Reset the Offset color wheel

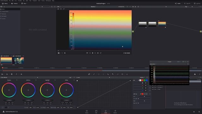(x=74, y=80)
